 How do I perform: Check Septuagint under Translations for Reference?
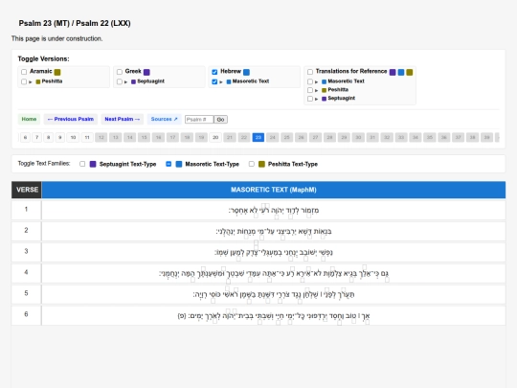pos(310,99)
